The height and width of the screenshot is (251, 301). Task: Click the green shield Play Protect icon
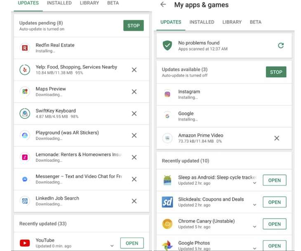tap(167, 46)
